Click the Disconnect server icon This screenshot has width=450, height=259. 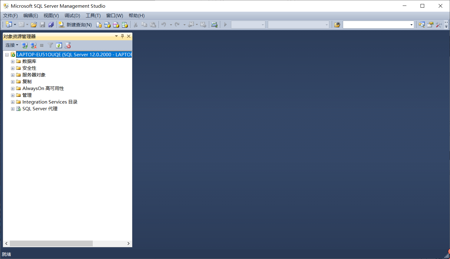click(33, 45)
